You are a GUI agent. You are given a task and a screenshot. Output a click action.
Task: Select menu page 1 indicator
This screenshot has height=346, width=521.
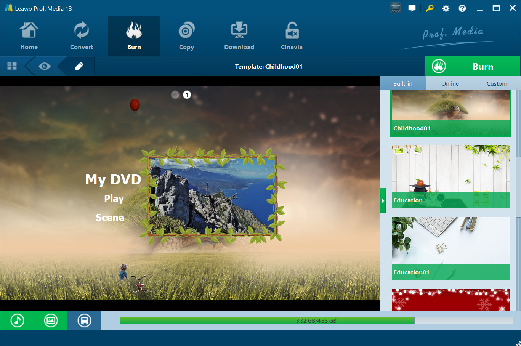coord(187,95)
